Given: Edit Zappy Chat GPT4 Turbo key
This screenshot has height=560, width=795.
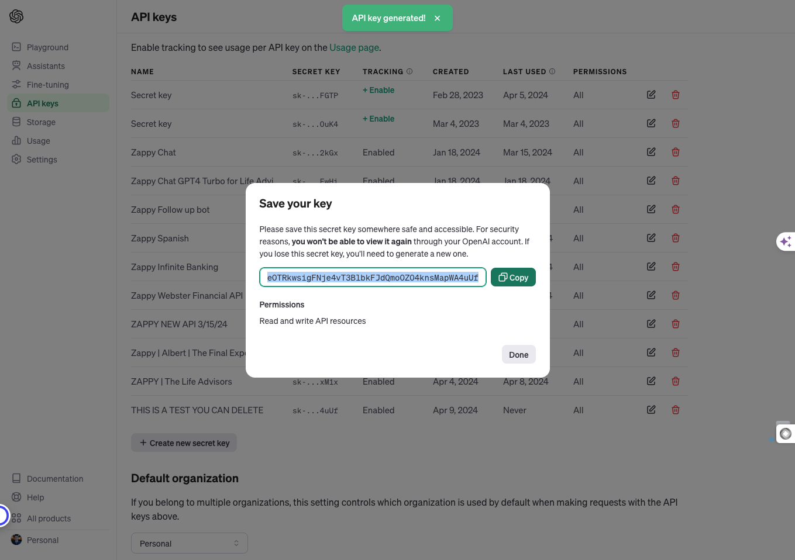Looking at the screenshot, I should [651, 181].
